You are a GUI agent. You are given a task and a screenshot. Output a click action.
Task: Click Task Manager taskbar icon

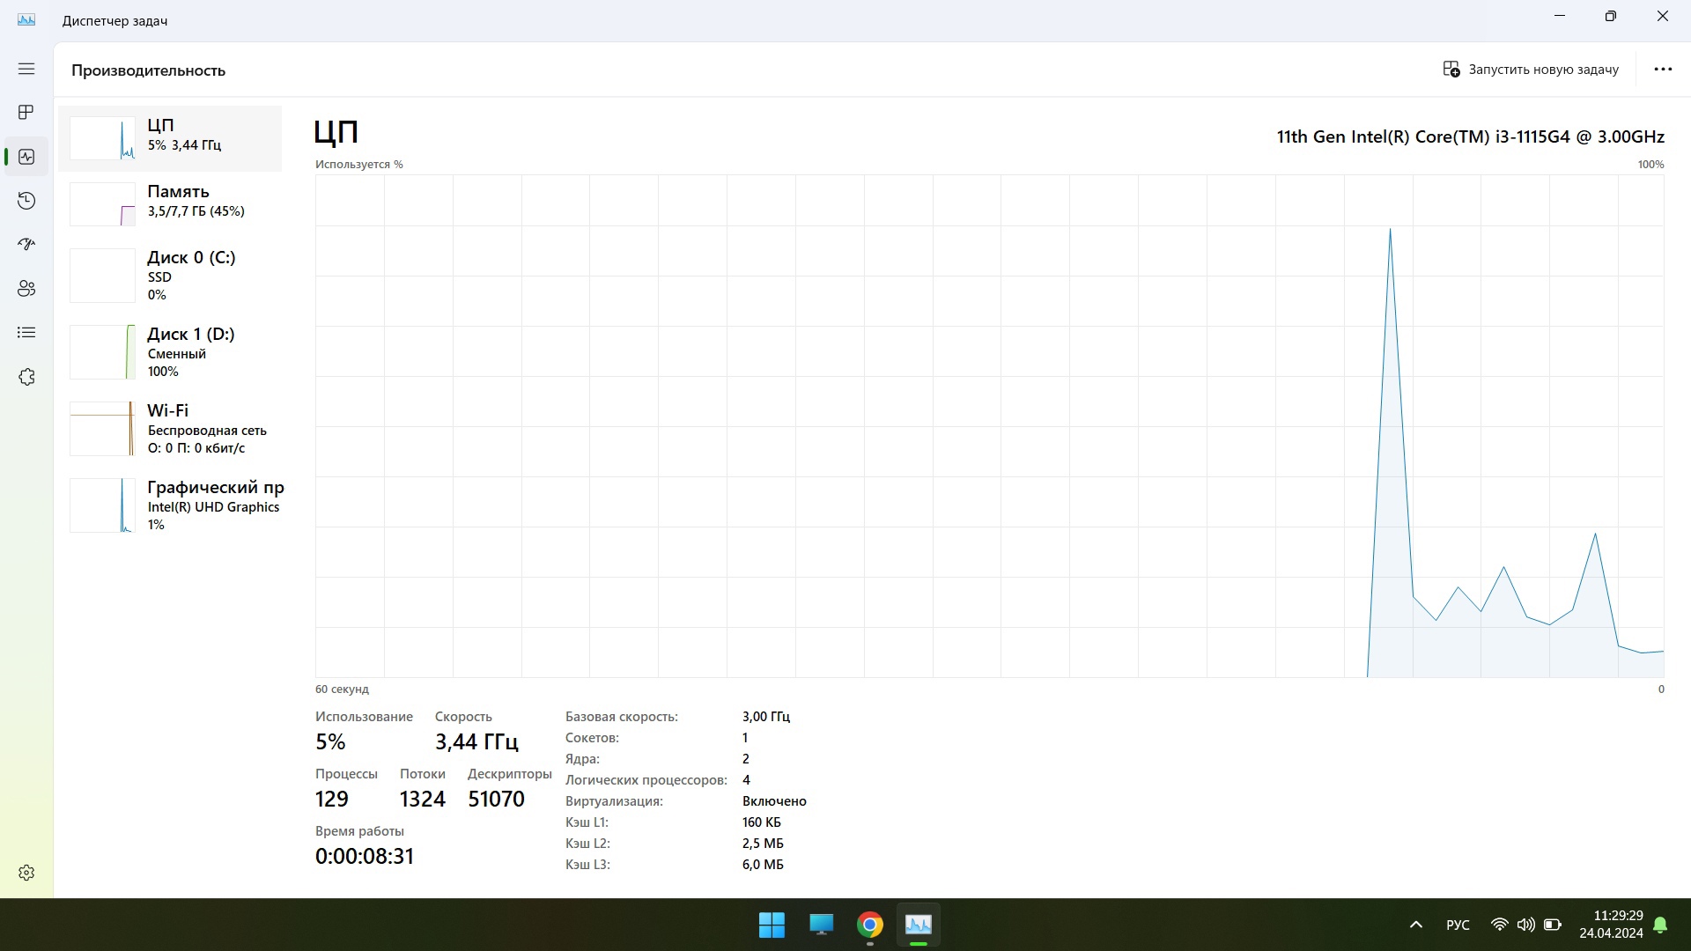[919, 925]
